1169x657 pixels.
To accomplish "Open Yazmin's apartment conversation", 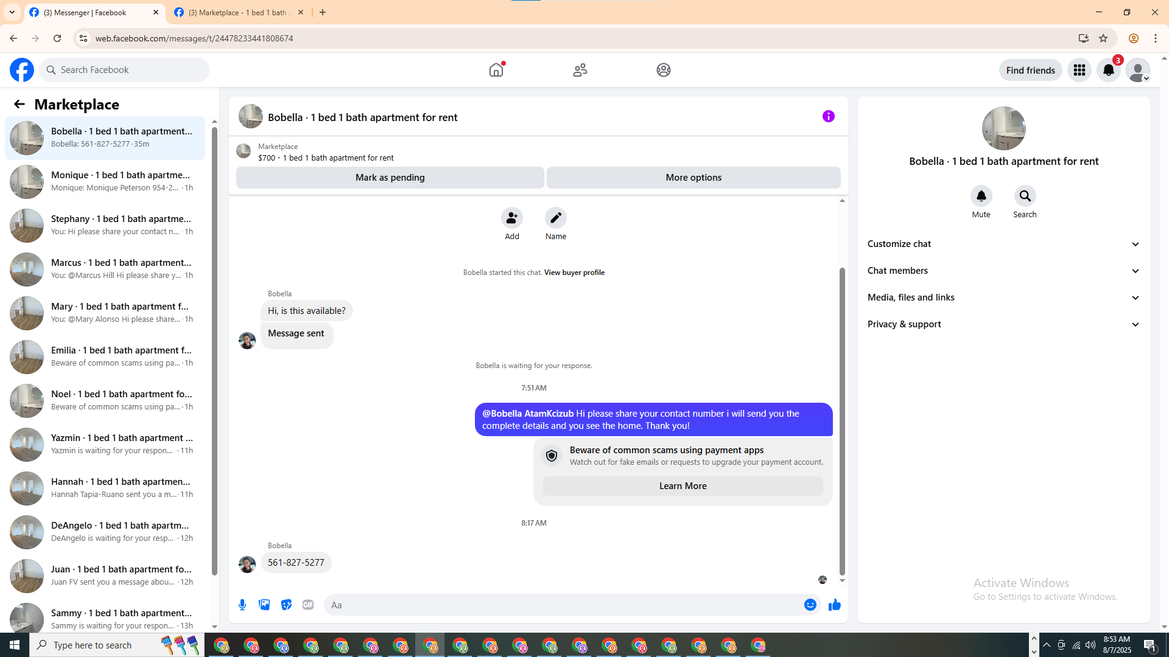I will click(105, 444).
